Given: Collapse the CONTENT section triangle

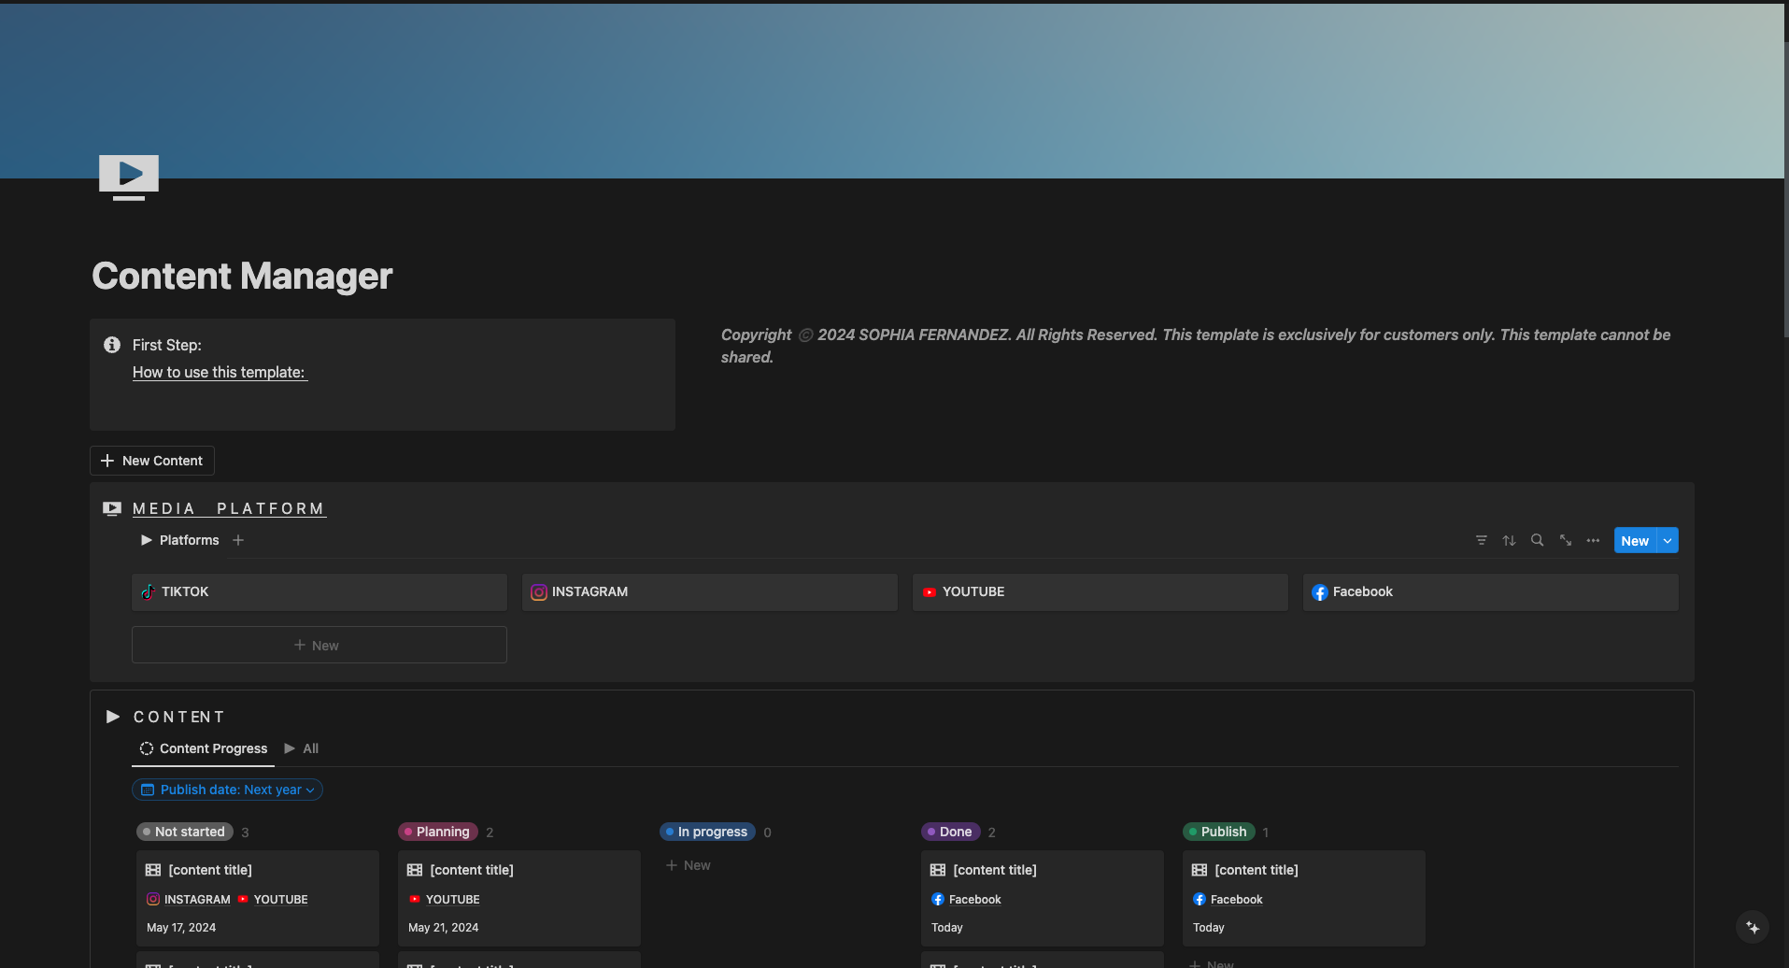Looking at the screenshot, I should [112, 717].
